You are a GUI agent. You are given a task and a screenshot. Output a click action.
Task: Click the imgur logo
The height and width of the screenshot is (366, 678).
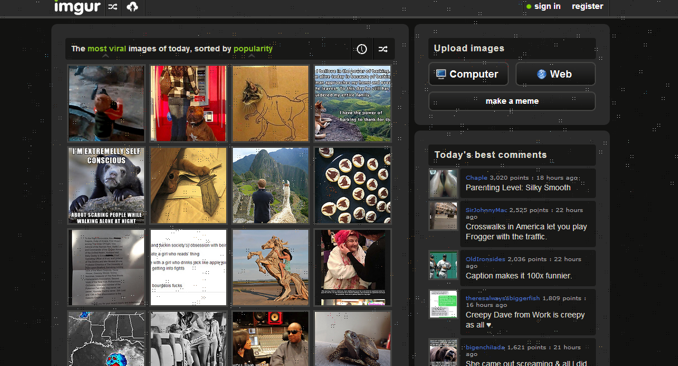pyautogui.click(x=78, y=7)
